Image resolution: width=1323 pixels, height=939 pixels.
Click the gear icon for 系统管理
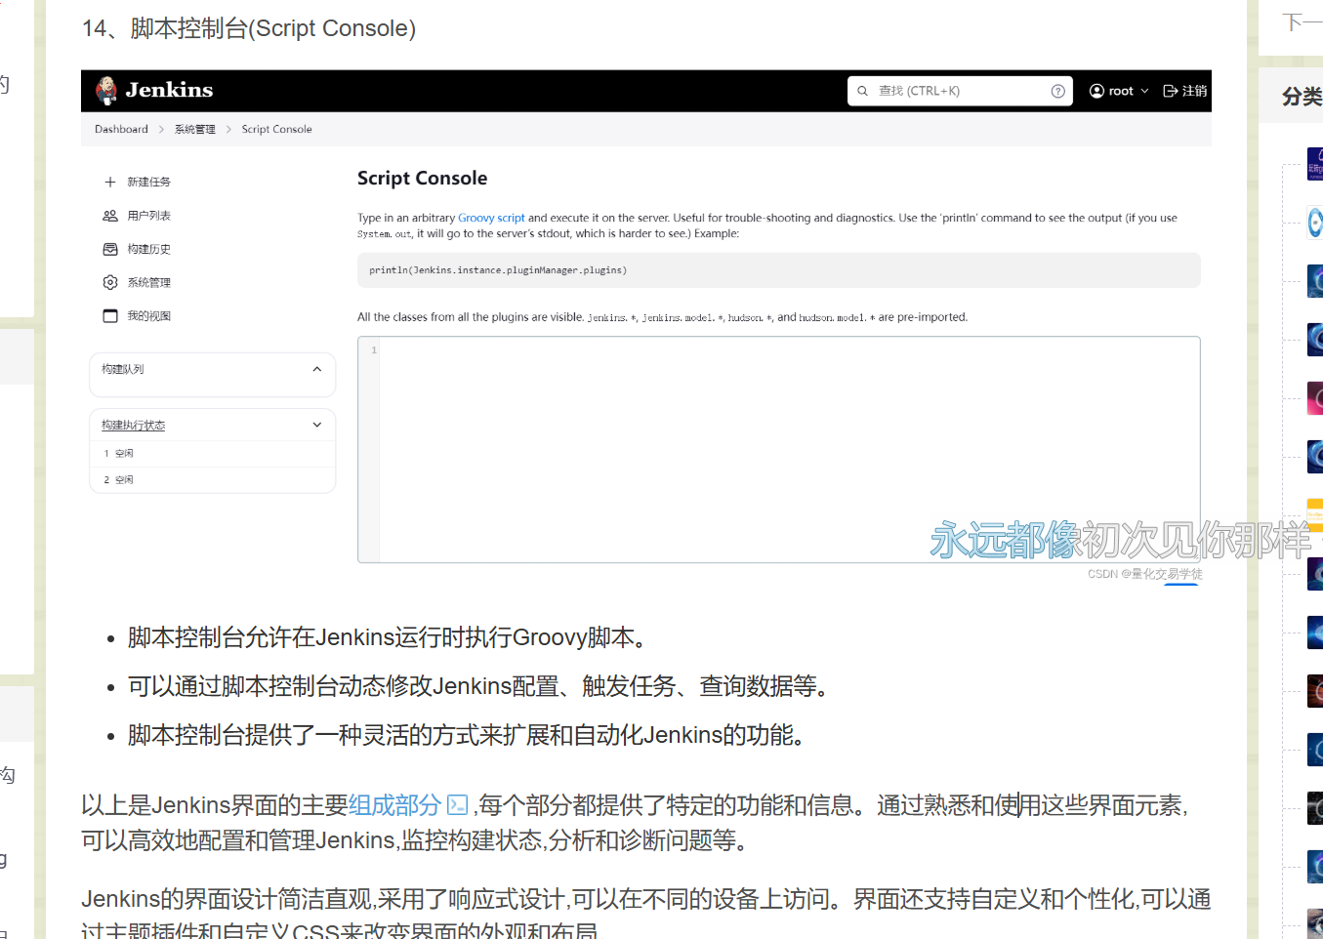point(110,282)
